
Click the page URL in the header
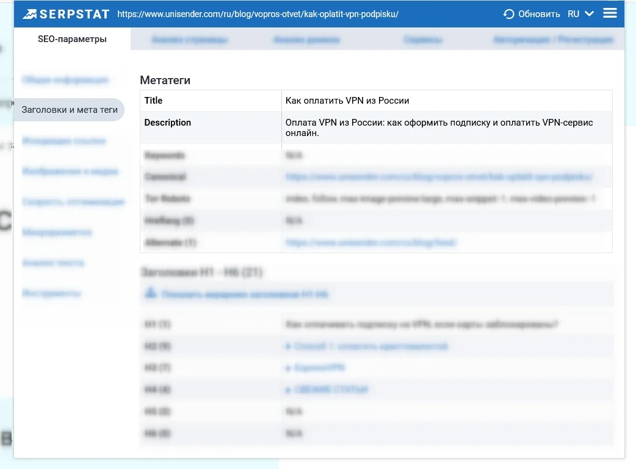pos(258,13)
